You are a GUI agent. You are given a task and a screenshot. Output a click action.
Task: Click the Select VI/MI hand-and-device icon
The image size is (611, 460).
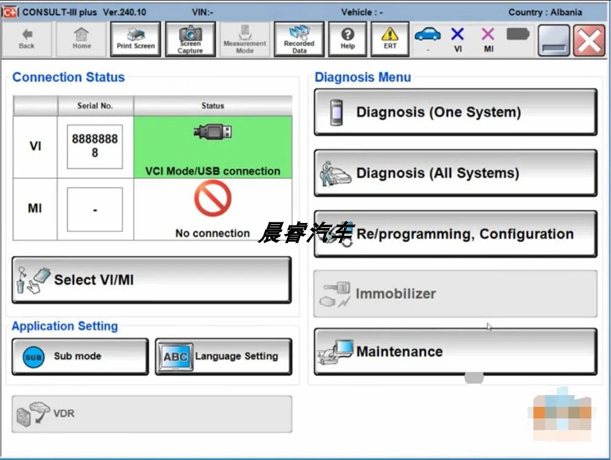[34, 280]
